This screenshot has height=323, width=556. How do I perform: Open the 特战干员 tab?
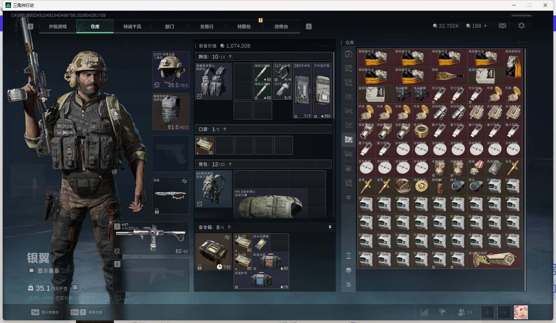point(132,26)
